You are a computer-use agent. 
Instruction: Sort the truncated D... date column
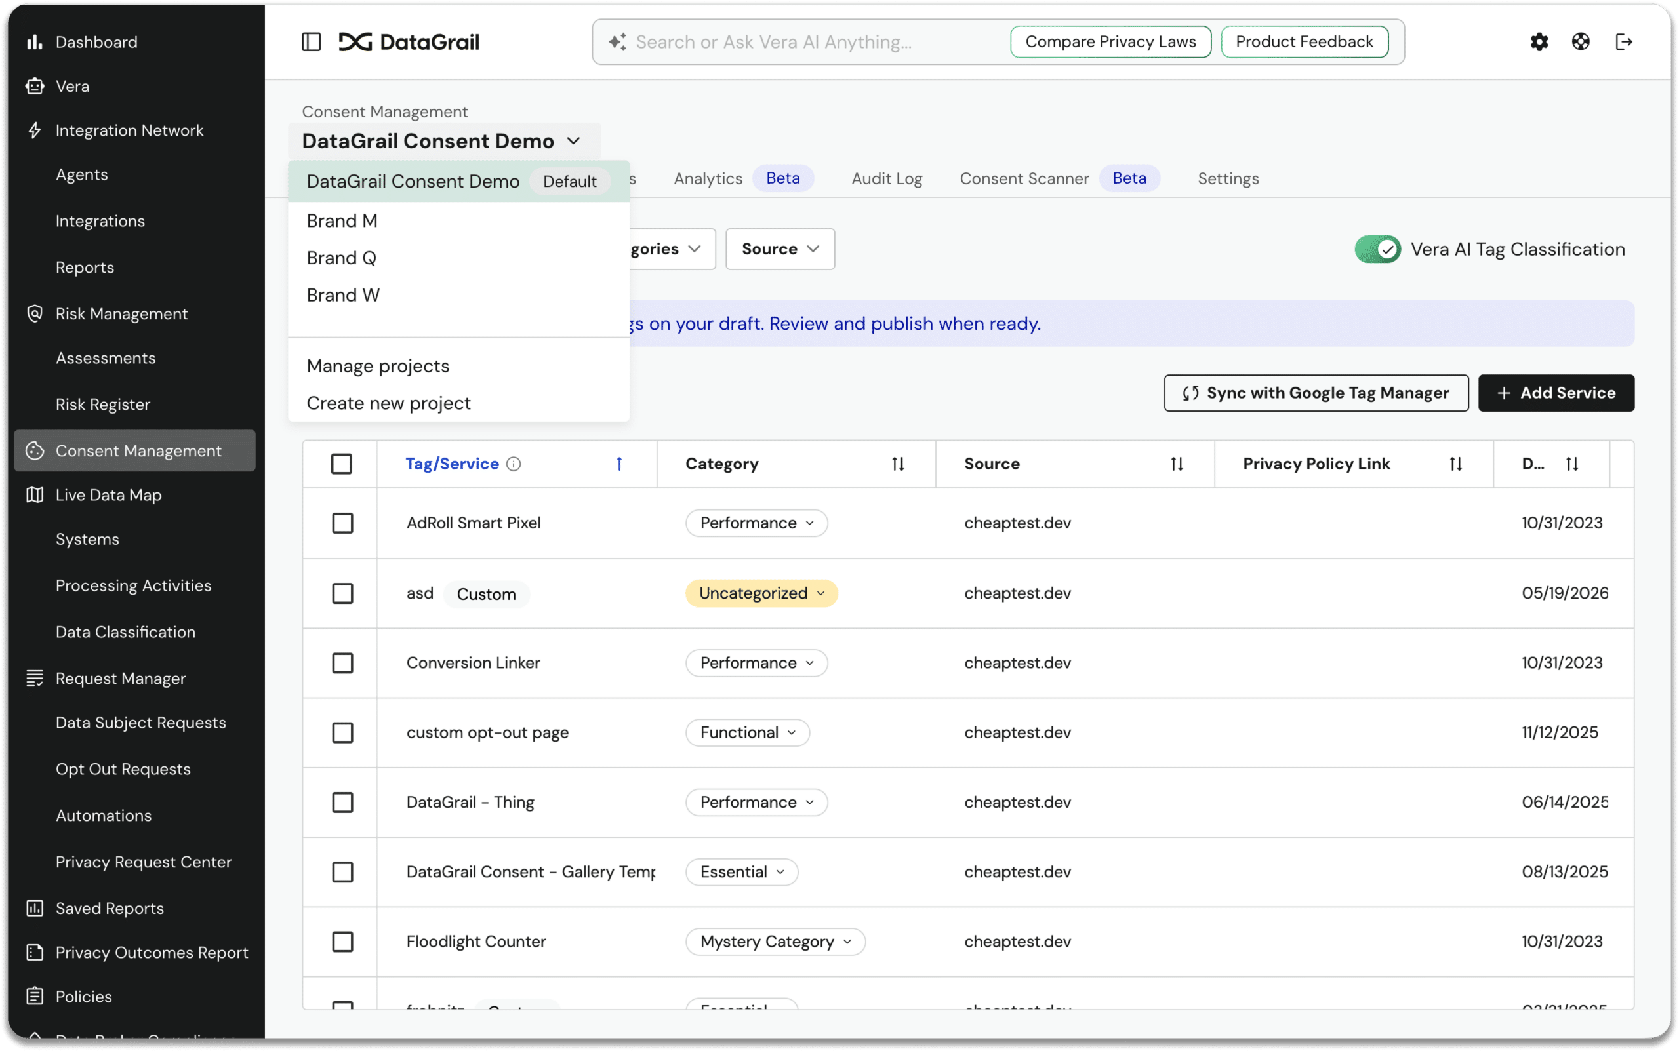[1571, 464]
